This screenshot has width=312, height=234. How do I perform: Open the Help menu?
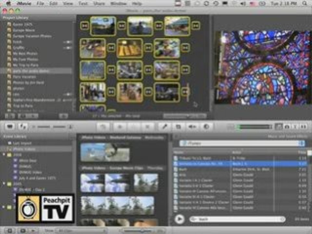pyautogui.click(x=137, y=3)
